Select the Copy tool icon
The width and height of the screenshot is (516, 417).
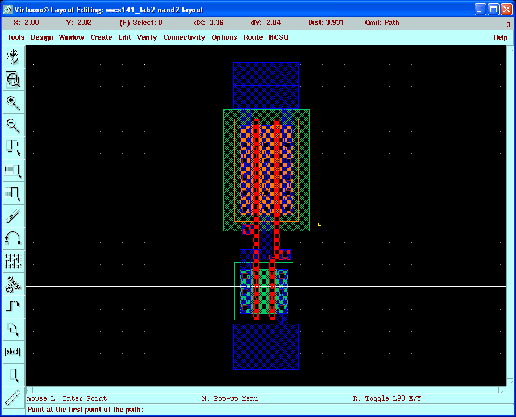pos(13,170)
